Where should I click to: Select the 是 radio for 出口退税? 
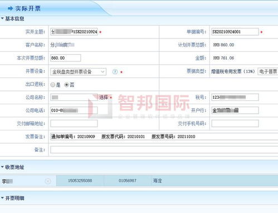pyautogui.click(x=53, y=85)
